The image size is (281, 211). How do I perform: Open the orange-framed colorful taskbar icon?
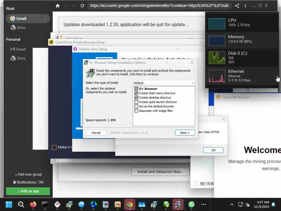coord(117,204)
